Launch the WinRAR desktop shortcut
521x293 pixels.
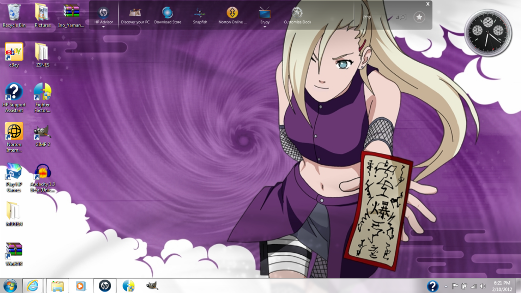tap(14, 254)
